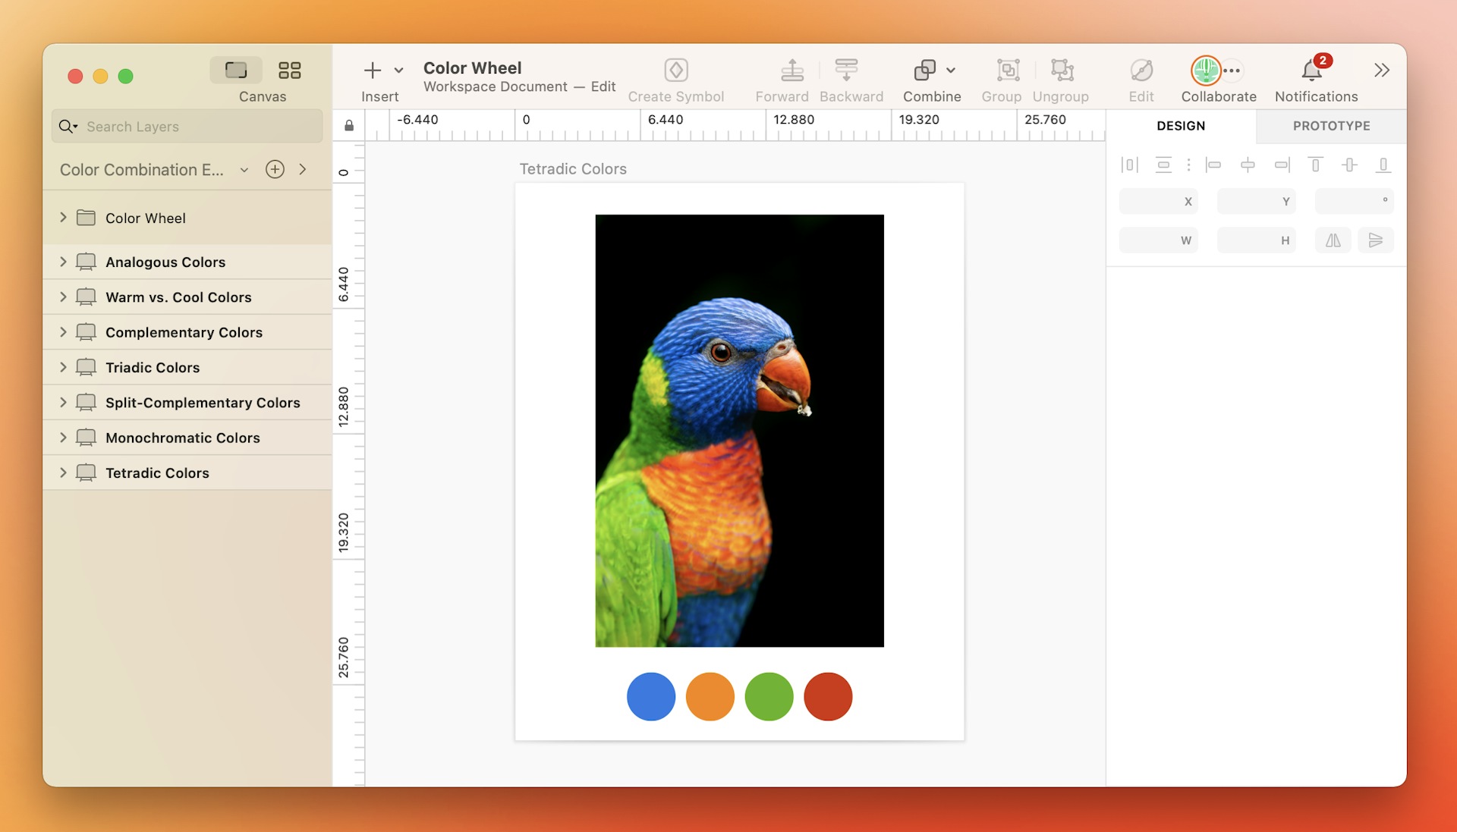Align layers to left edge
The height and width of the screenshot is (832, 1457).
pos(1213,165)
